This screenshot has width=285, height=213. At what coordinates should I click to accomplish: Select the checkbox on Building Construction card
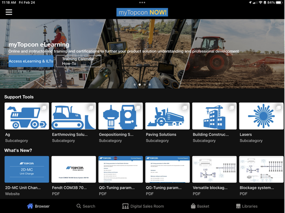click(x=232, y=108)
